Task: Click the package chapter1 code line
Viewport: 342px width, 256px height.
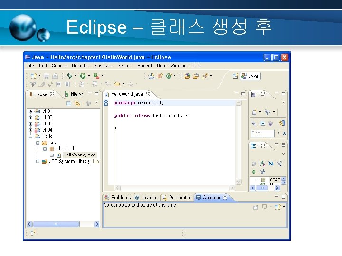Action: coord(139,103)
